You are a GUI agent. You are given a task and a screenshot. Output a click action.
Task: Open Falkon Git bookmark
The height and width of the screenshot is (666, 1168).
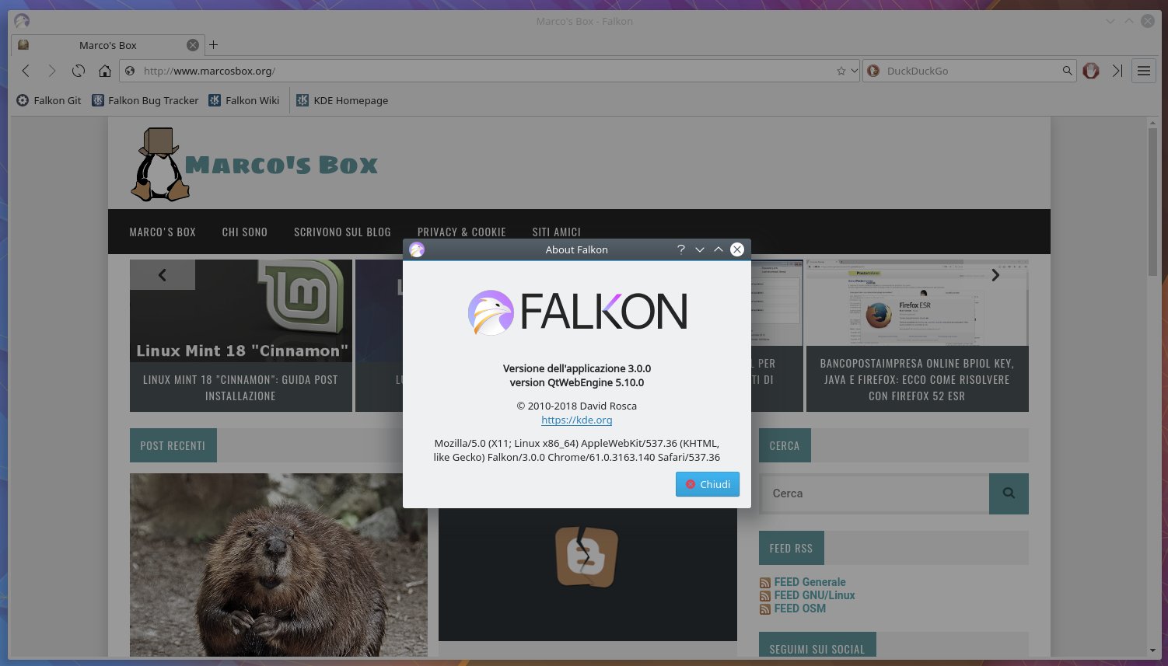pyautogui.click(x=49, y=100)
